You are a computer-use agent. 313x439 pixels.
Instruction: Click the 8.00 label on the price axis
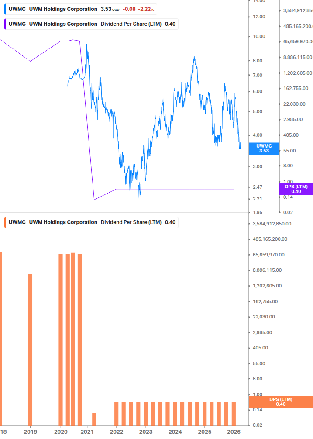258,61
